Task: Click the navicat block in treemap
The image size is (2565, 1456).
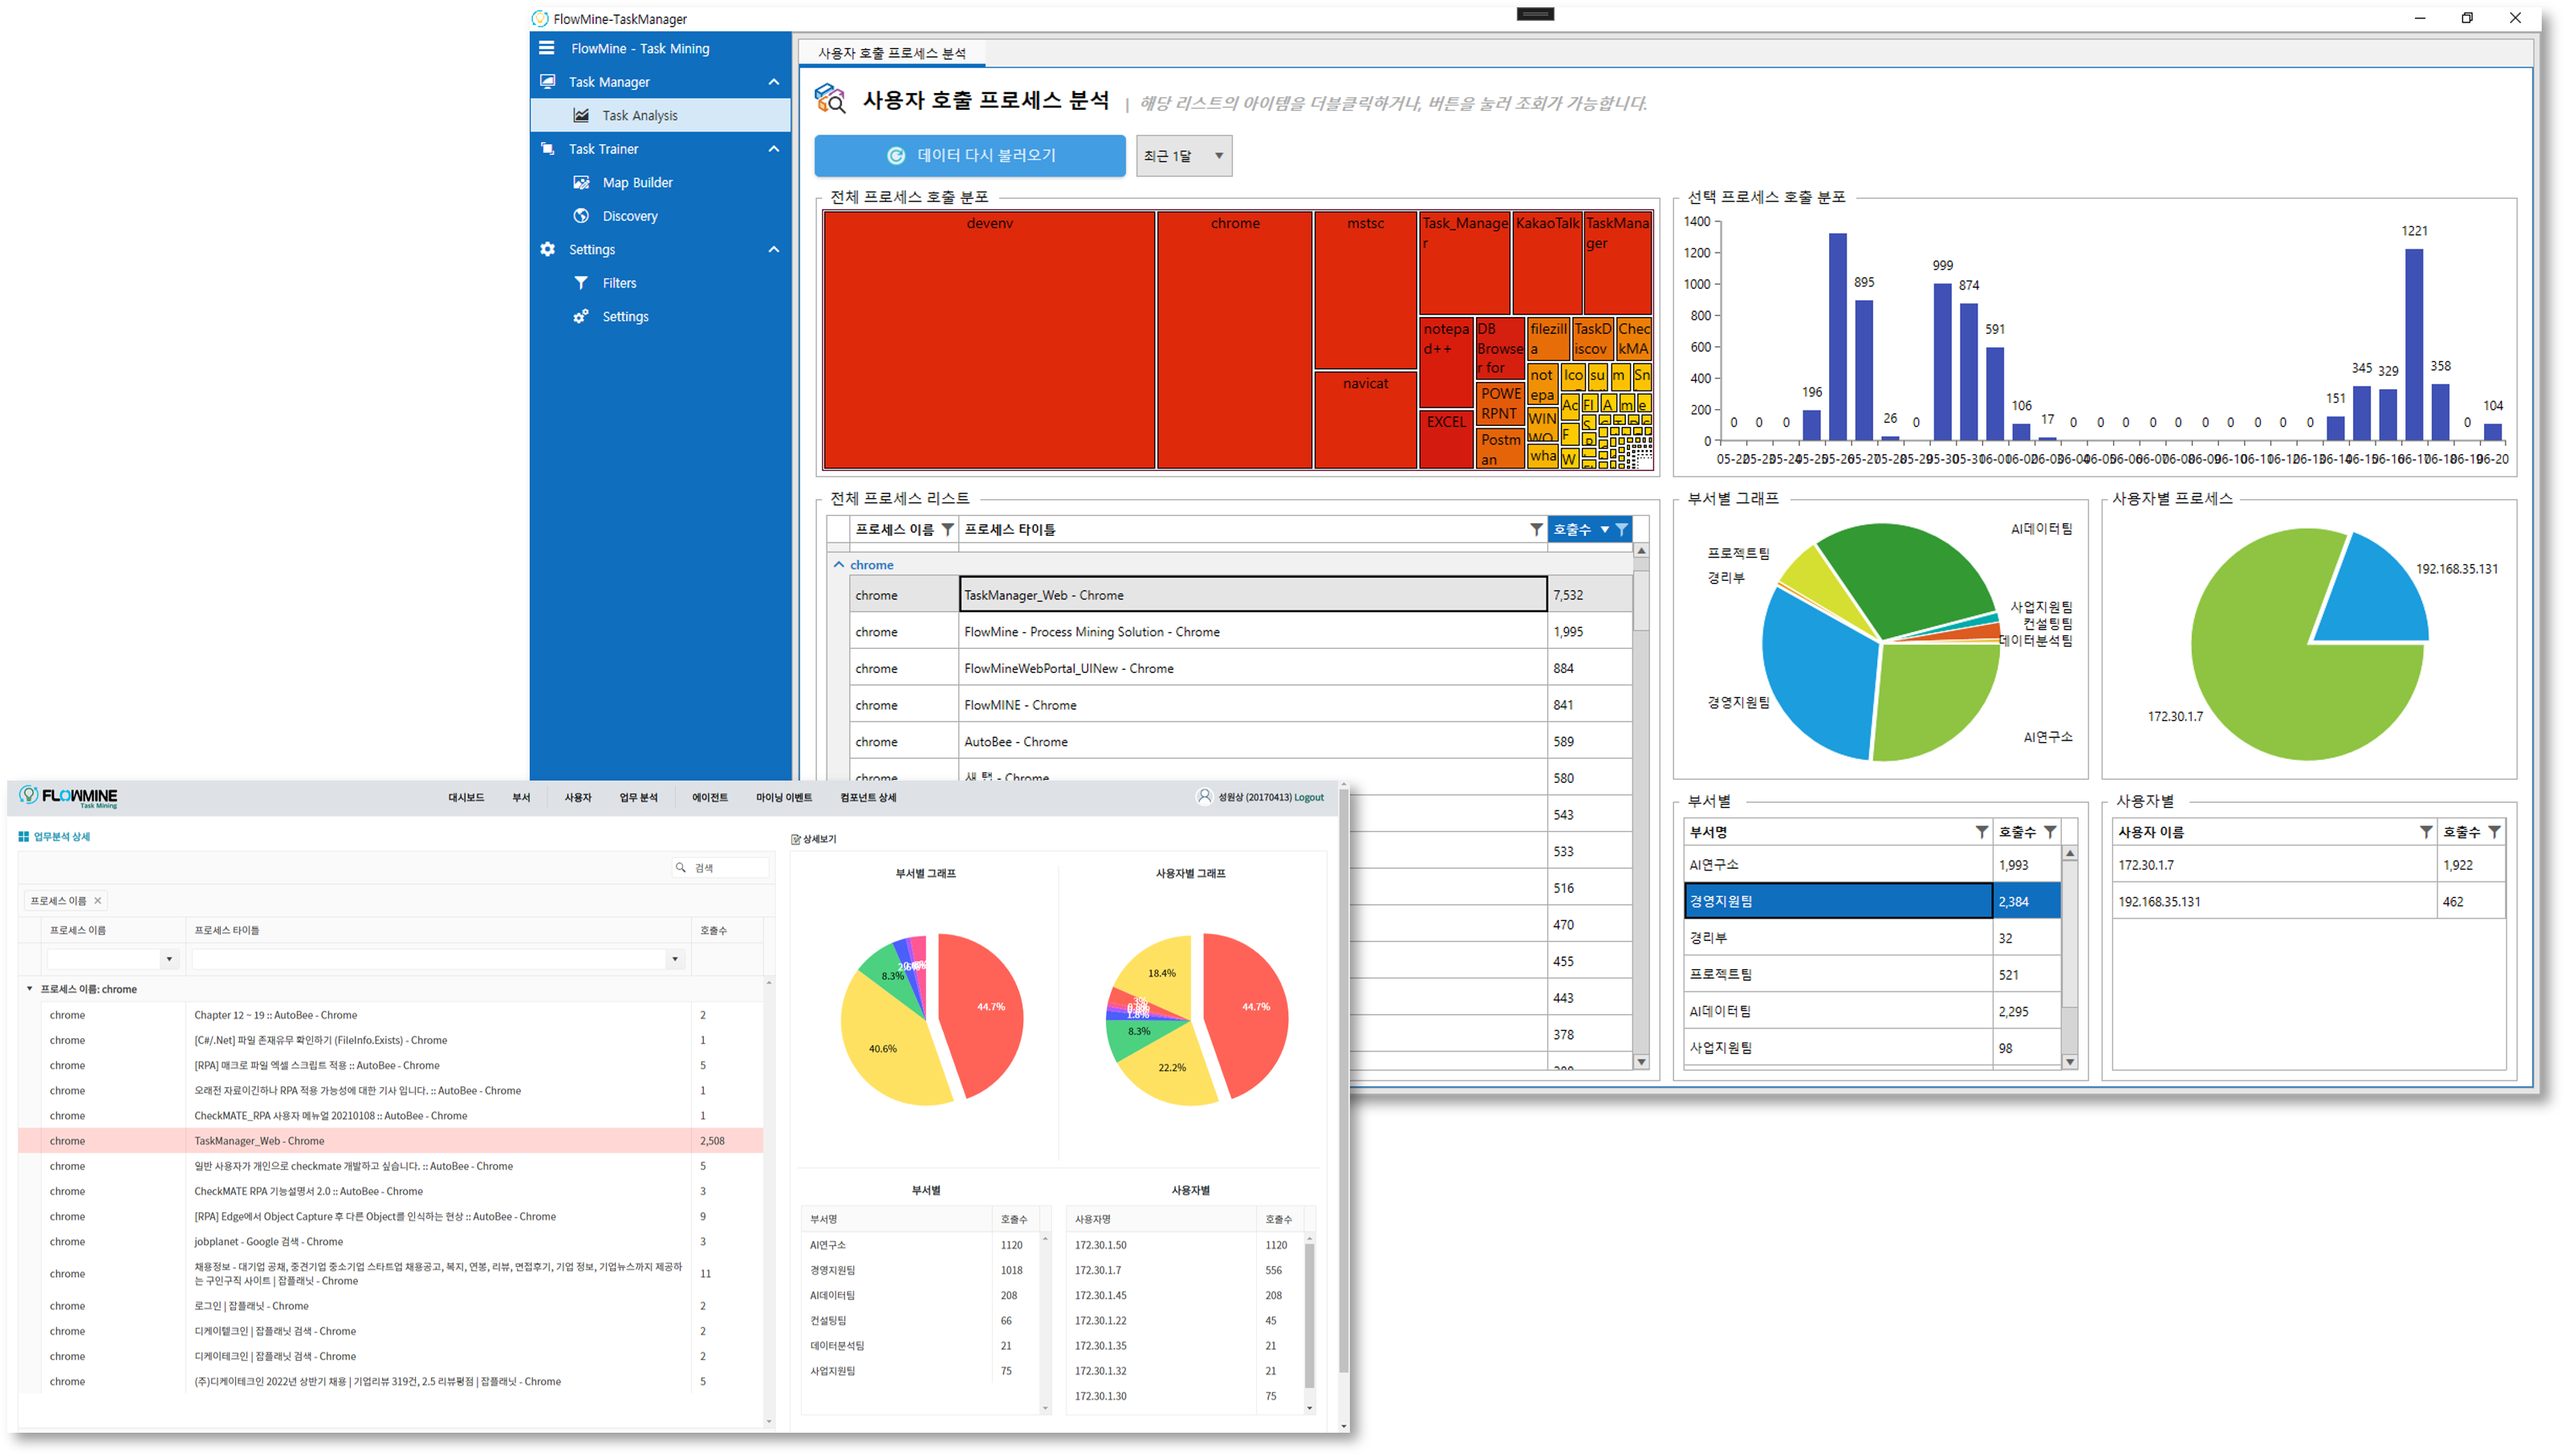Action: coord(1365,419)
